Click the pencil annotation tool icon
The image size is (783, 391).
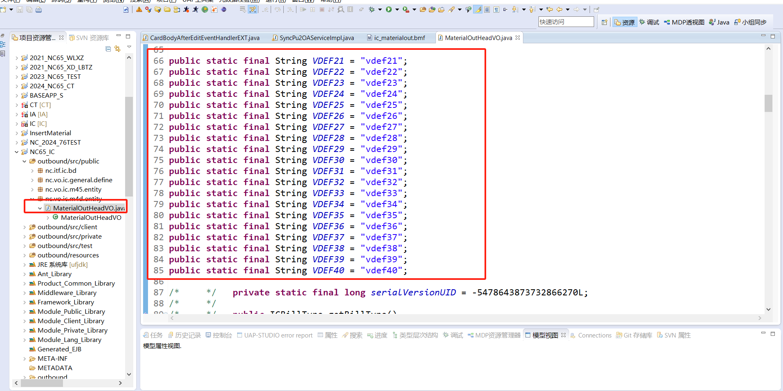point(451,9)
